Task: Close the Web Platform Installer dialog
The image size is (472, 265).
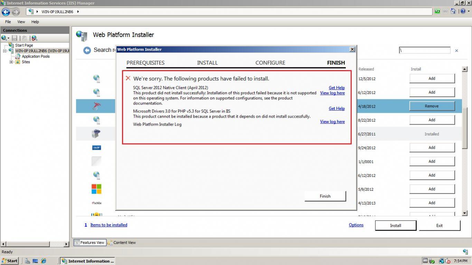Action: pos(352,49)
